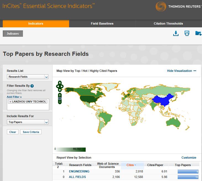Click the Clear button
The width and height of the screenshot is (202, 181).
13,132
